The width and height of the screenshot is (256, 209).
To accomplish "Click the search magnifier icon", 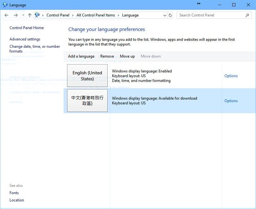I will (247, 15).
